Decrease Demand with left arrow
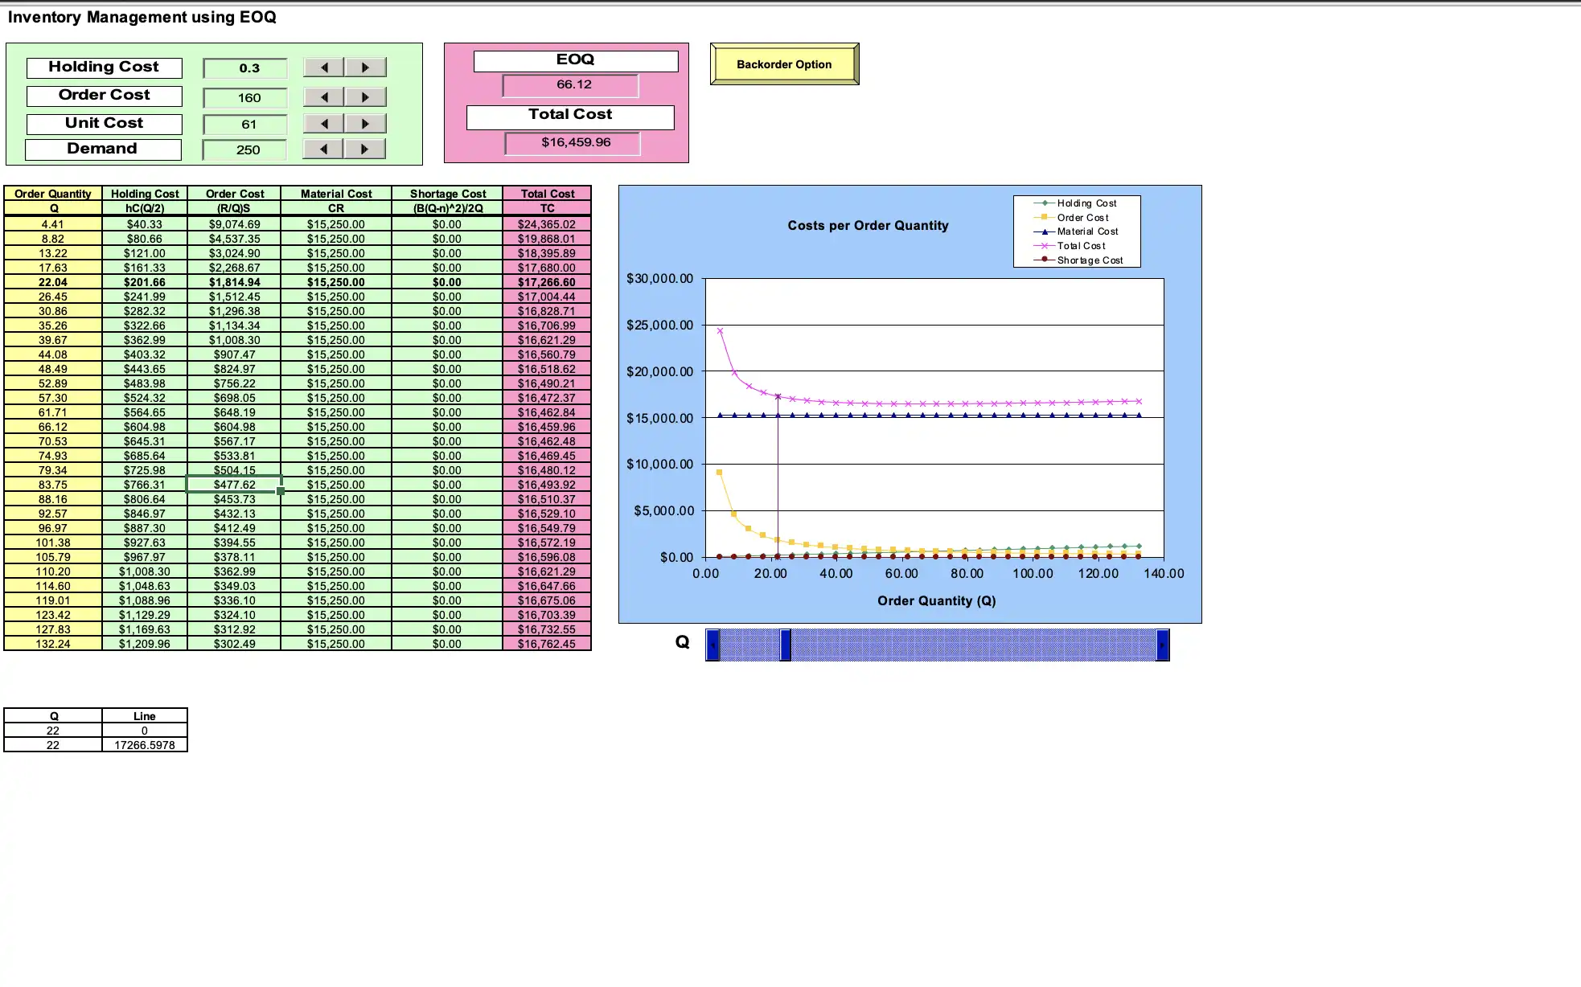Viewport: 1581px width, 987px height. click(323, 149)
